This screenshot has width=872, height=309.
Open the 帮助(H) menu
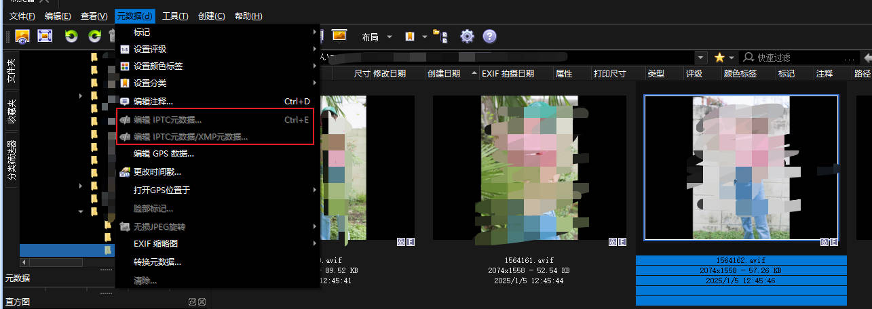[248, 16]
